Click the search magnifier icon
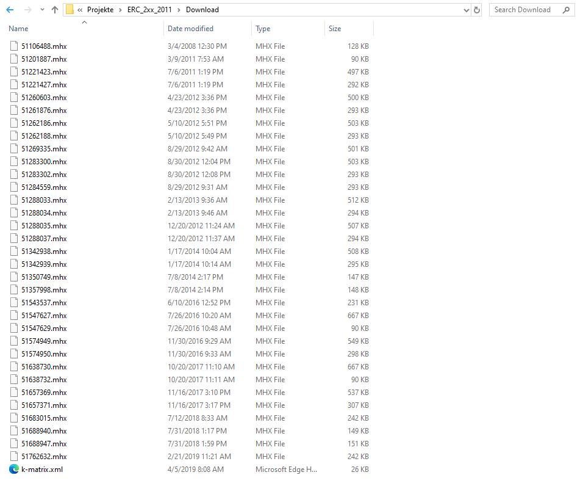This screenshot has width=583, height=486. click(x=566, y=10)
